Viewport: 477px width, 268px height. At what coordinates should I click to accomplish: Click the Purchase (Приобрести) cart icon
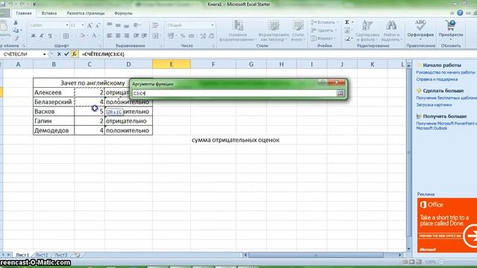point(450,29)
